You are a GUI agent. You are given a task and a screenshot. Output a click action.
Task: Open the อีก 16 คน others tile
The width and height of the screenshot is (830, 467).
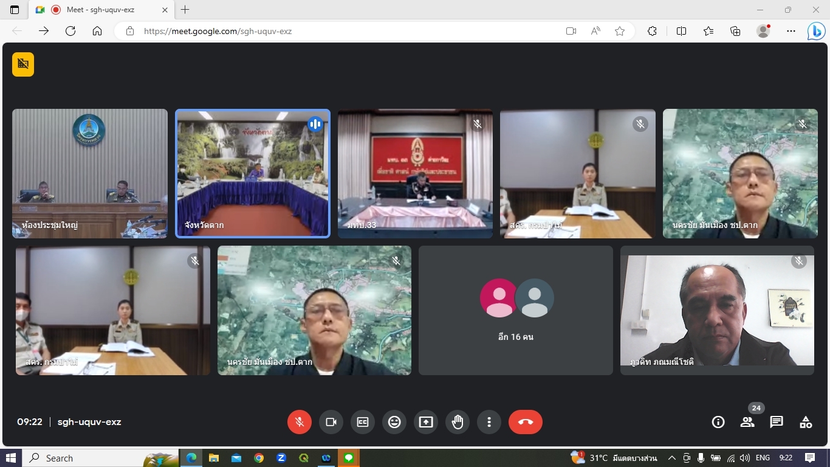click(x=516, y=310)
